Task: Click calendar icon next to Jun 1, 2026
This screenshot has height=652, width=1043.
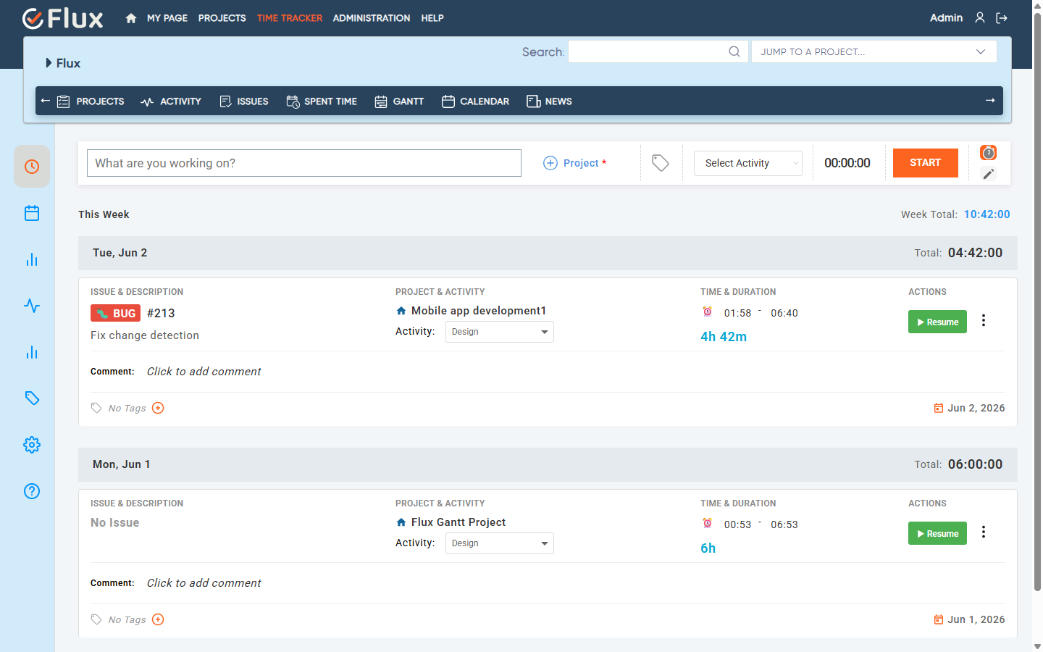Action: point(939,619)
